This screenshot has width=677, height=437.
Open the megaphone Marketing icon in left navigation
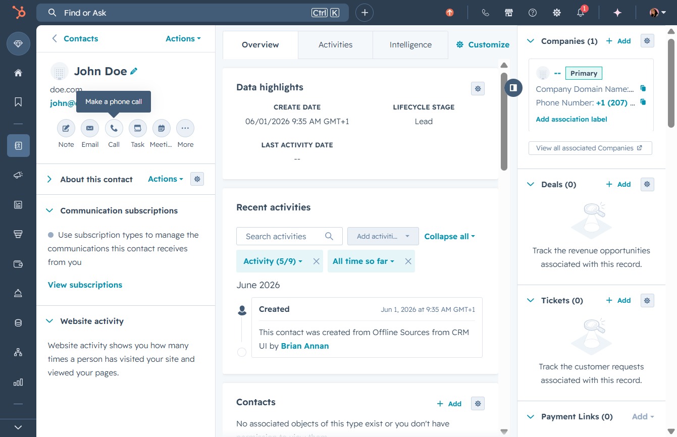[18, 175]
